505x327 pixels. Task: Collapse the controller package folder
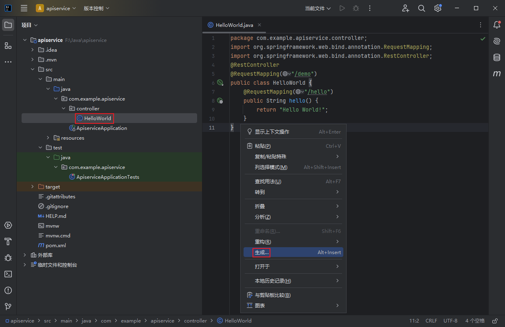point(64,109)
